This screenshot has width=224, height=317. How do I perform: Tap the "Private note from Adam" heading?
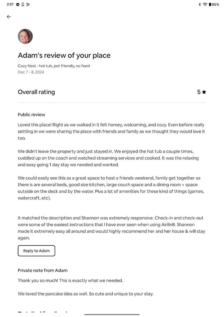(x=43, y=270)
